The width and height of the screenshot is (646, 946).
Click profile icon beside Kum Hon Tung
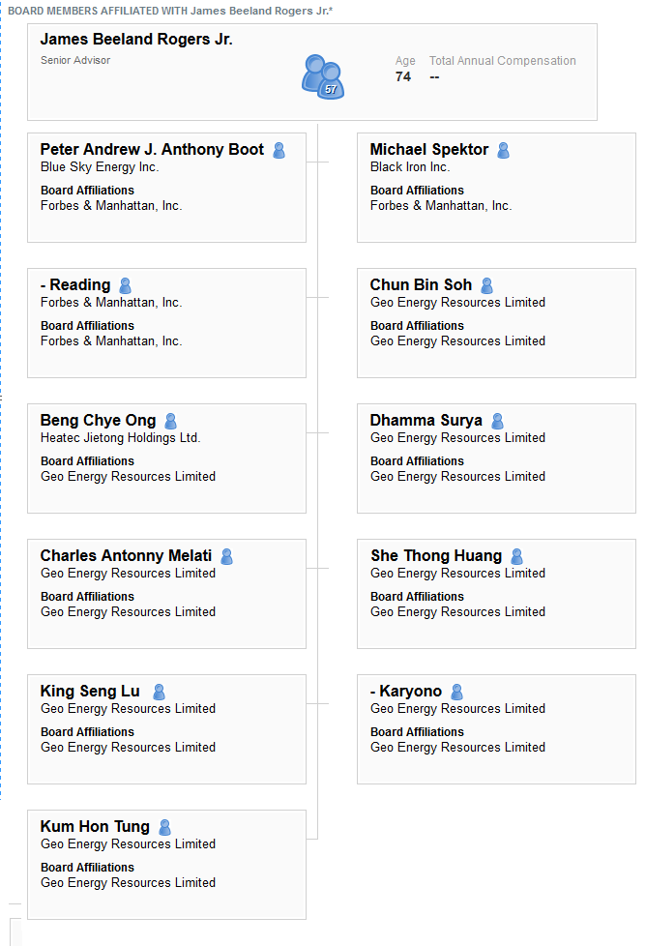(x=164, y=827)
